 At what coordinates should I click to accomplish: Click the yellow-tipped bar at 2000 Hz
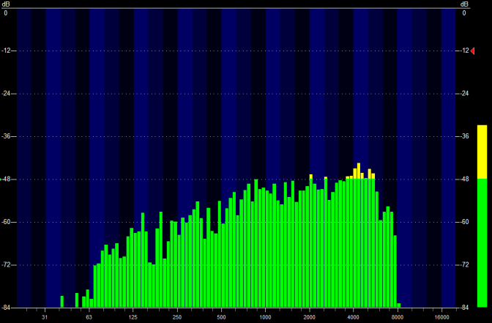(311, 241)
